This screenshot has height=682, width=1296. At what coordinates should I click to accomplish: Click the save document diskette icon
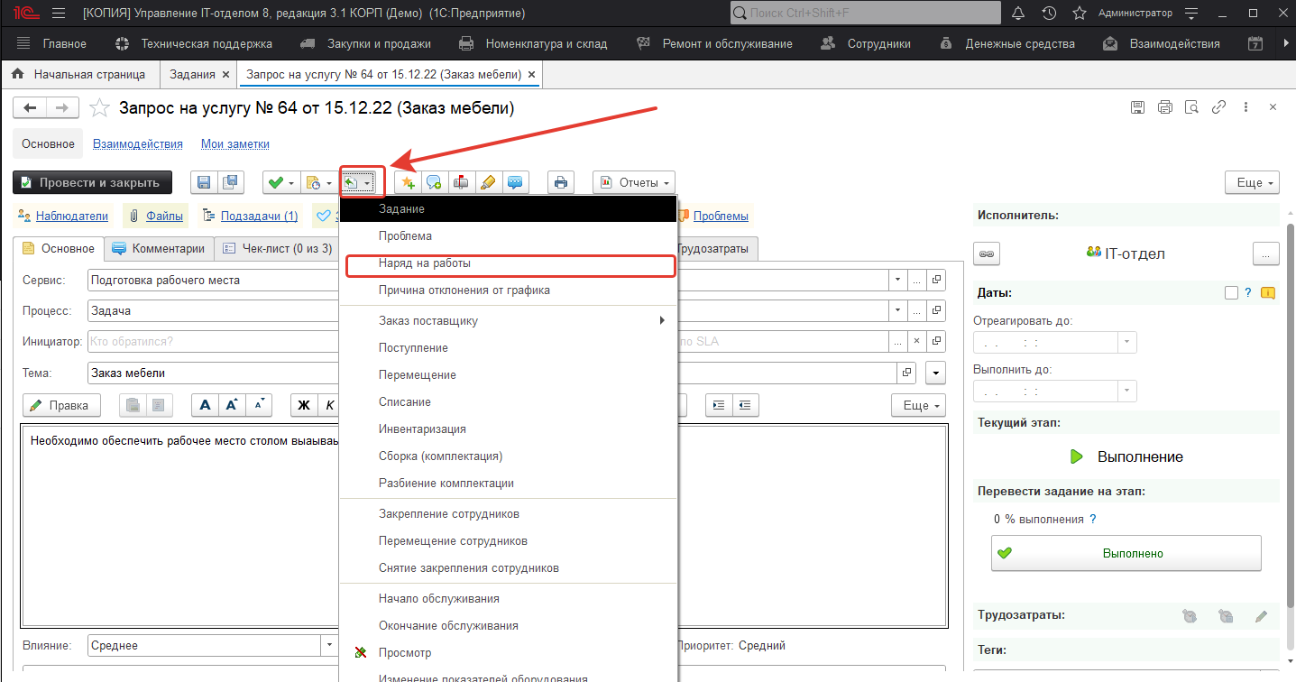204,183
